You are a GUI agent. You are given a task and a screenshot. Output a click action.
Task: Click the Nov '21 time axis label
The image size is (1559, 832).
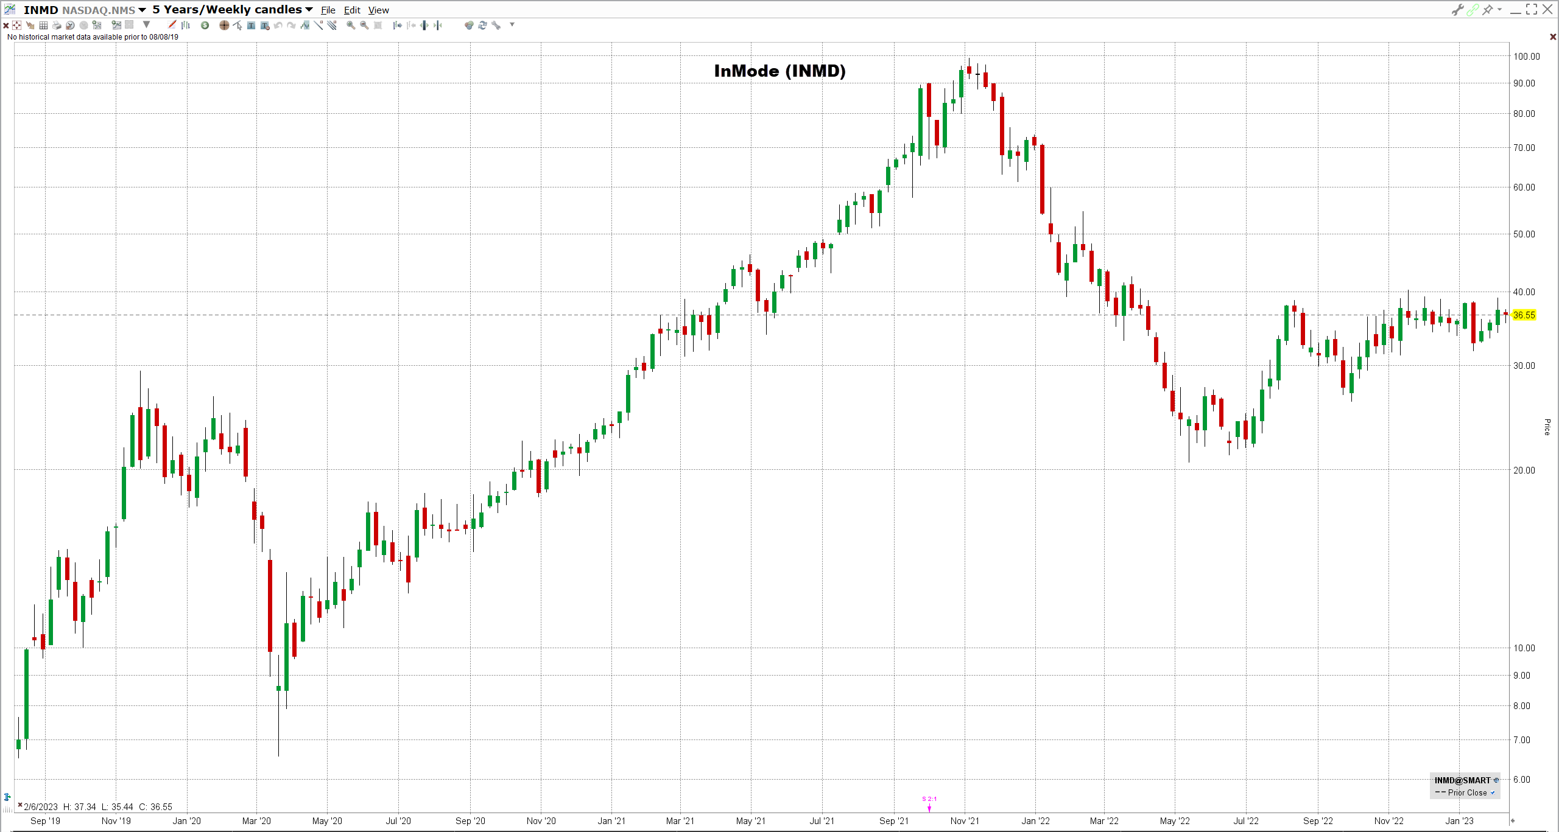(965, 821)
